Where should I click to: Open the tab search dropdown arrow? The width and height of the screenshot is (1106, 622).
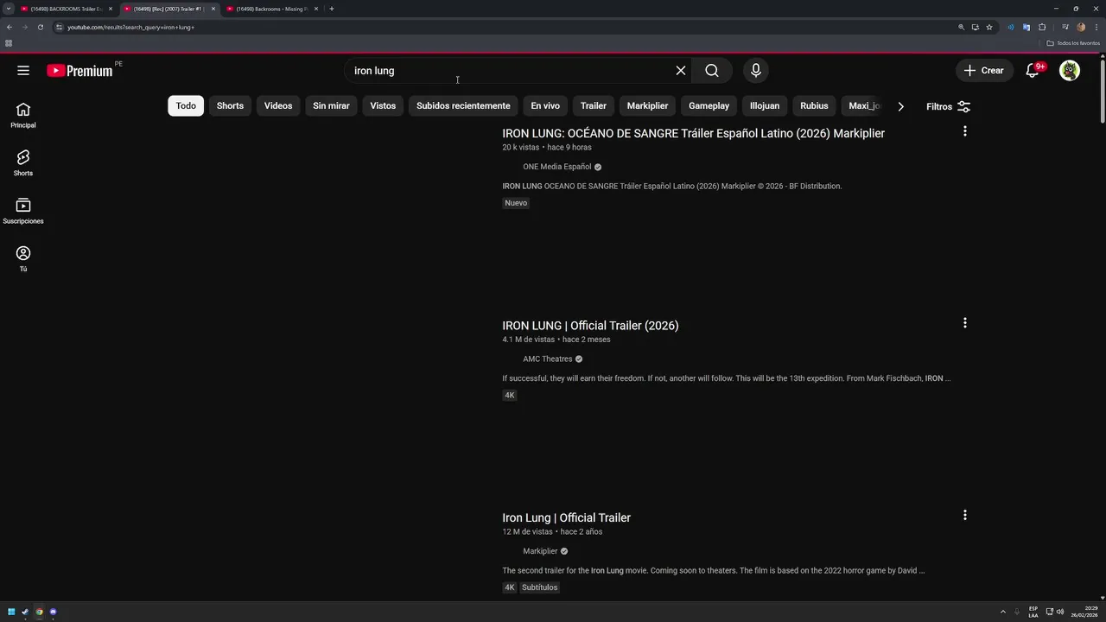coord(8,9)
